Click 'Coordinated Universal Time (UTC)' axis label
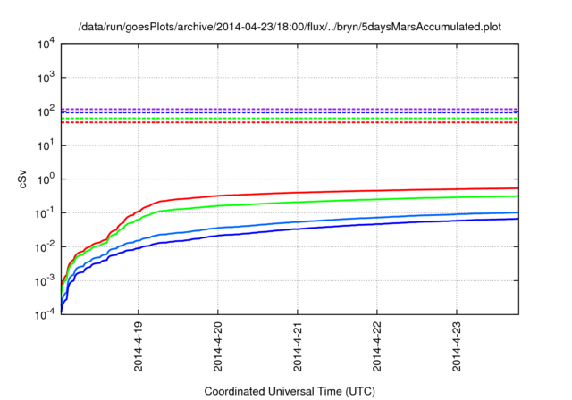Screen dimensions: 572x400 (x=290, y=391)
